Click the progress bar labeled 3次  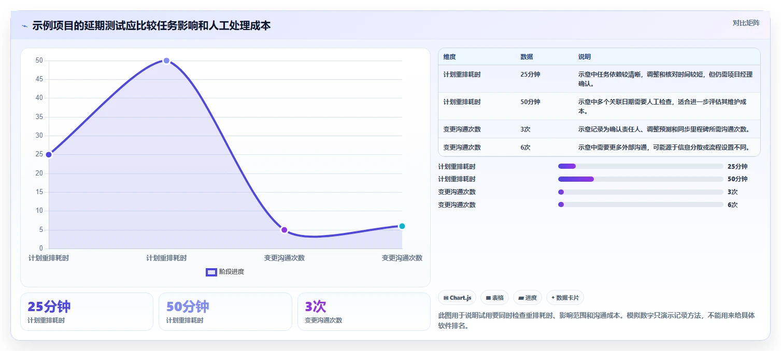coord(641,192)
